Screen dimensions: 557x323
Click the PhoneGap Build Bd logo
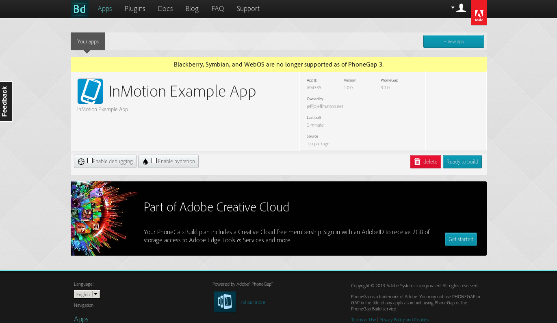[x=79, y=9]
